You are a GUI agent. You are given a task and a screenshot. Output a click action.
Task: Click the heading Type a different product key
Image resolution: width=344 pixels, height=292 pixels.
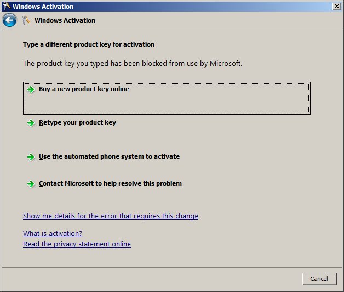[89, 44]
